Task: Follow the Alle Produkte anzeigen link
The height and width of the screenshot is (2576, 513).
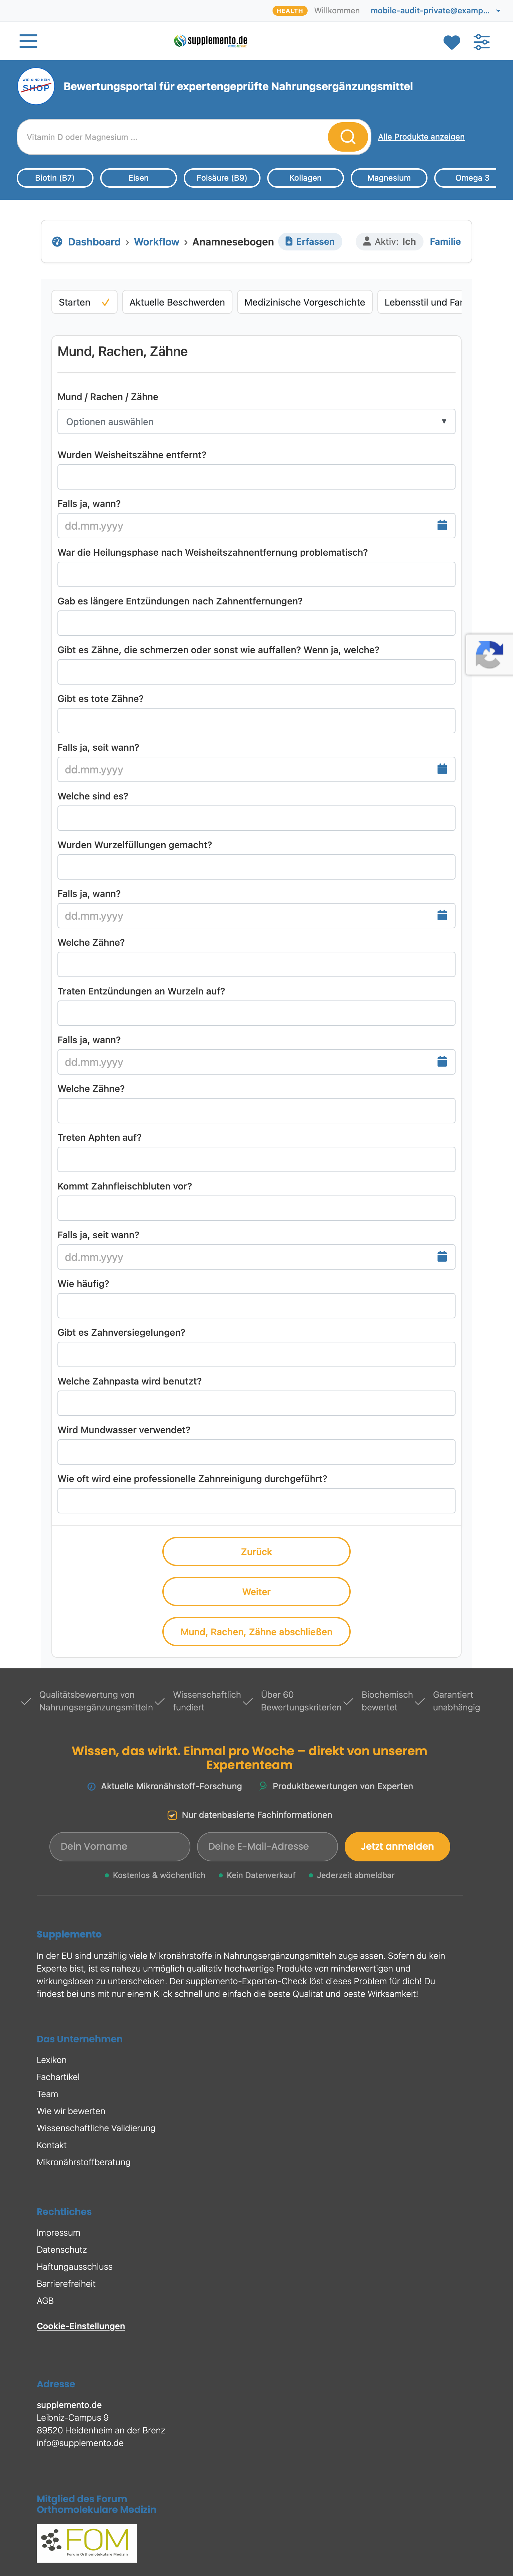Action: coord(421,137)
